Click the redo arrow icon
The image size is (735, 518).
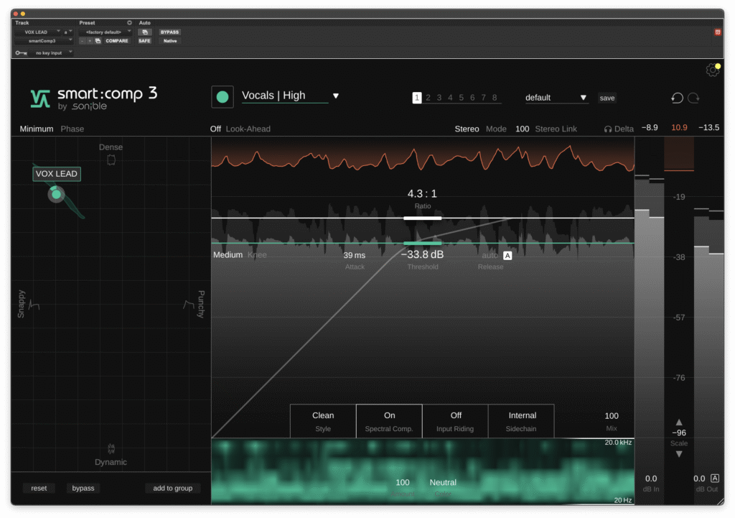(x=693, y=98)
